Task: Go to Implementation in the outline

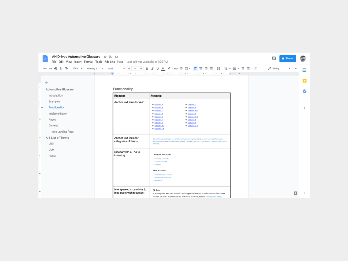Action: pos(58,114)
